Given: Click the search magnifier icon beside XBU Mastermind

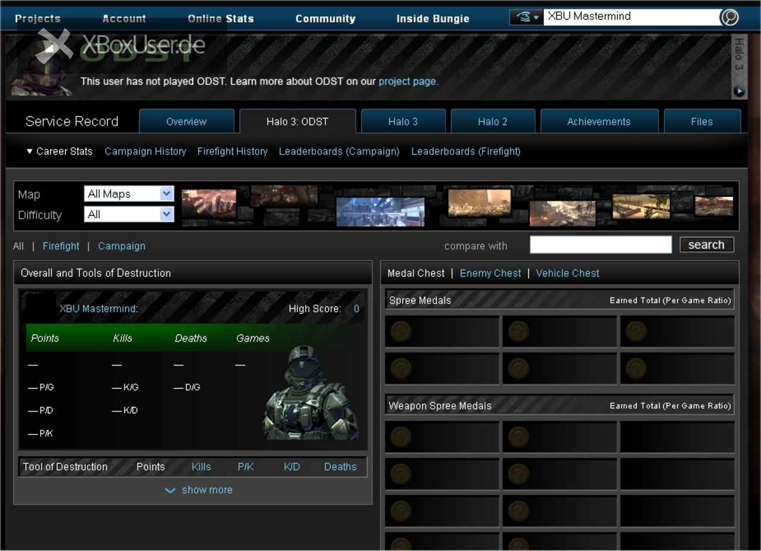Looking at the screenshot, I should point(729,17).
